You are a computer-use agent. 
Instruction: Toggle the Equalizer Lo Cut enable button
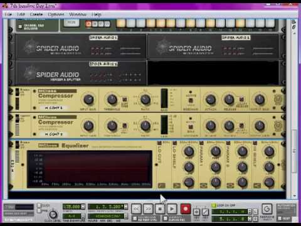click(x=159, y=143)
